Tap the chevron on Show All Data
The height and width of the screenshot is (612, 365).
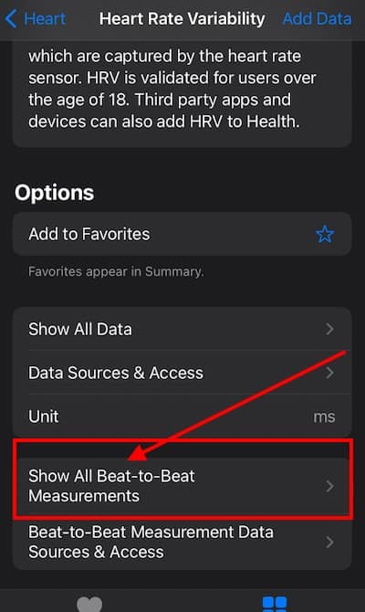[x=329, y=329]
